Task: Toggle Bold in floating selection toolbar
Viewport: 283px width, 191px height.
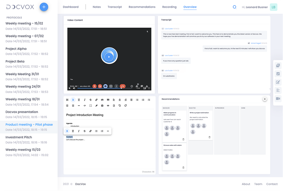Action: (x=67, y=131)
